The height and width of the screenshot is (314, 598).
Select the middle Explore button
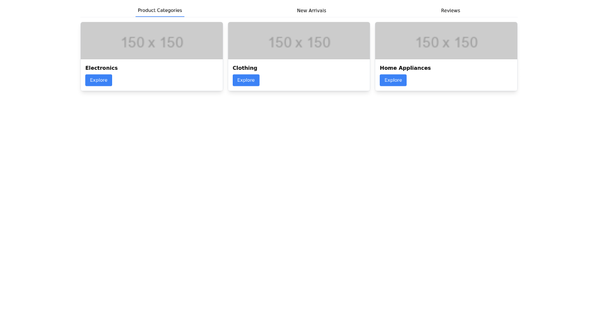pyautogui.click(x=246, y=80)
